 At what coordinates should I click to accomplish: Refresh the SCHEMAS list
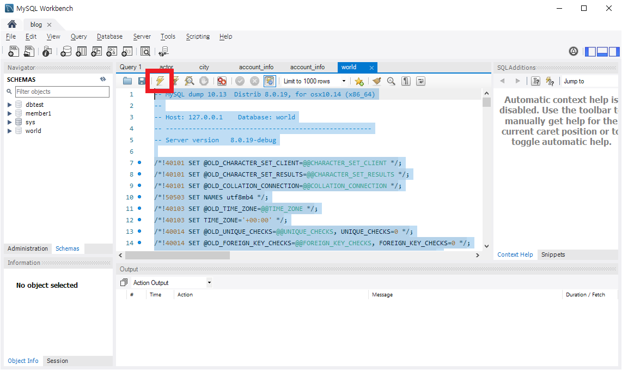click(x=103, y=80)
